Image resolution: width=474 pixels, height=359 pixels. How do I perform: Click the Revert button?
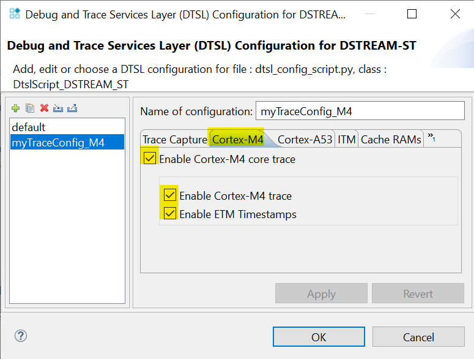tap(418, 293)
